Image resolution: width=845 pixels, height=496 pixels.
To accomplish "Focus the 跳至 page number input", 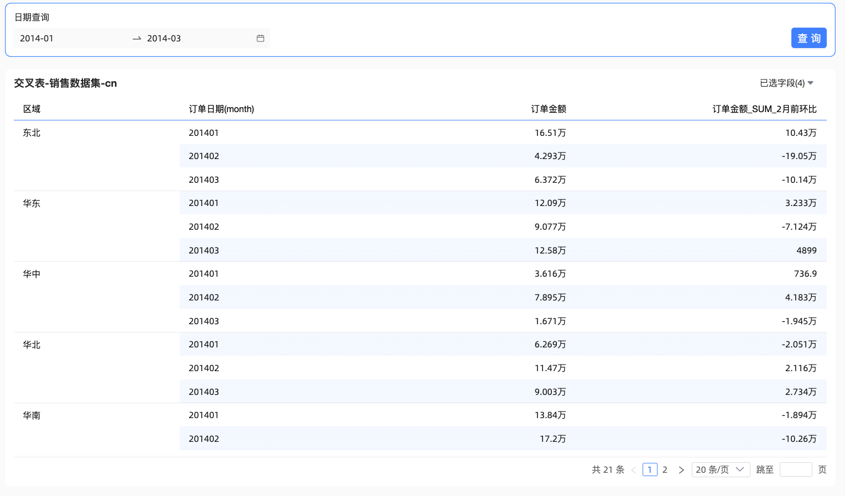I will [x=796, y=469].
